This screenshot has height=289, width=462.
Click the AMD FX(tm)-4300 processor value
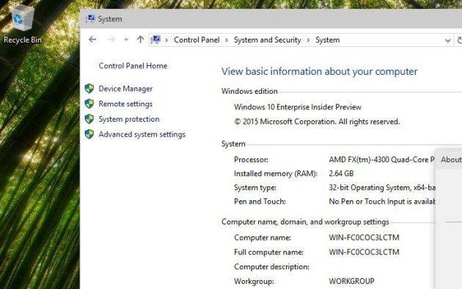coord(381,160)
